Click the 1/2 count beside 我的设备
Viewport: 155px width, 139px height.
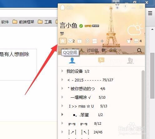point(87,71)
